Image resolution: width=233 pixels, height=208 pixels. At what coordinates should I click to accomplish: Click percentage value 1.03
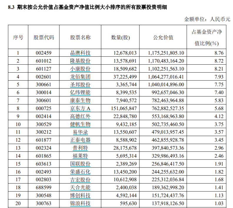pos(219,203)
